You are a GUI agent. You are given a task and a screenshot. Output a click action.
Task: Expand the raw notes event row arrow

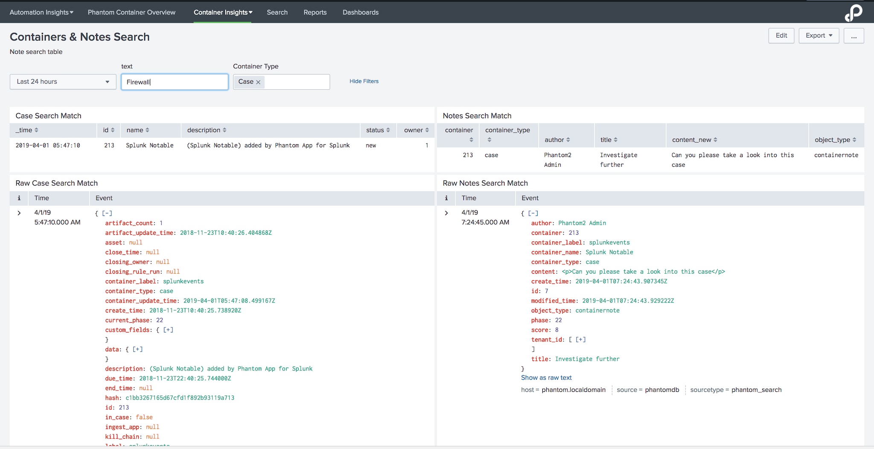point(446,213)
